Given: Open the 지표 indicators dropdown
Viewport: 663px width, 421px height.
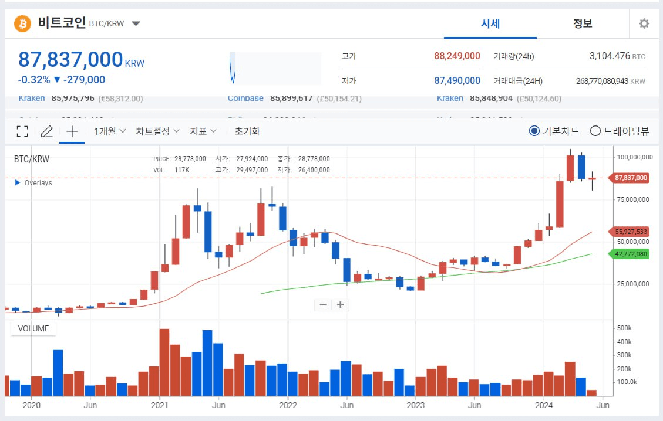Looking at the screenshot, I should pos(203,131).
